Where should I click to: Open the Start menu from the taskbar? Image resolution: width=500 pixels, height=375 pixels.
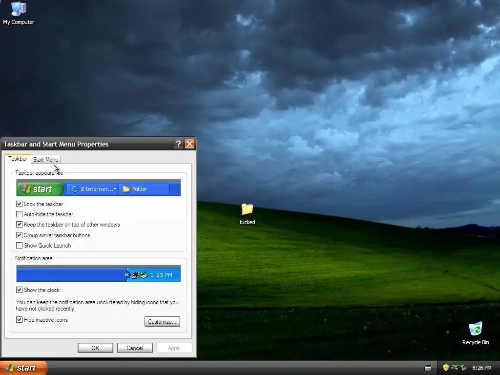pyautogui.click(x=23, y=368)
